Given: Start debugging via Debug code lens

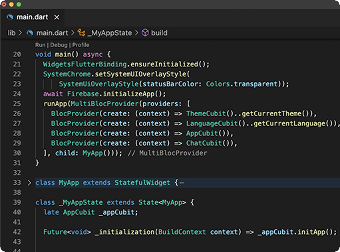Looking at the screenshot, I should pyautogui.click(x=59, y=45).
